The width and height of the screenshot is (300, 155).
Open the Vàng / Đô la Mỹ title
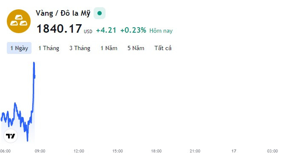(x=63, y=13)
